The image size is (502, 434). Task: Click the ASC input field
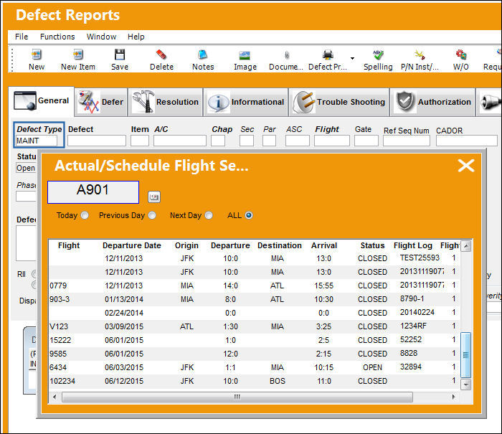(x=298, y=141)
